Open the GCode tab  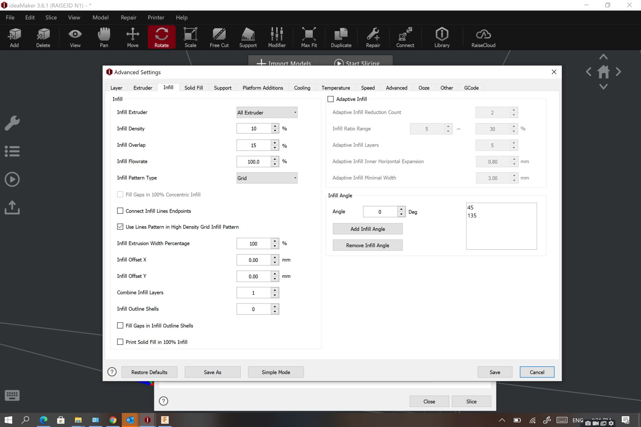coord(471,88)
